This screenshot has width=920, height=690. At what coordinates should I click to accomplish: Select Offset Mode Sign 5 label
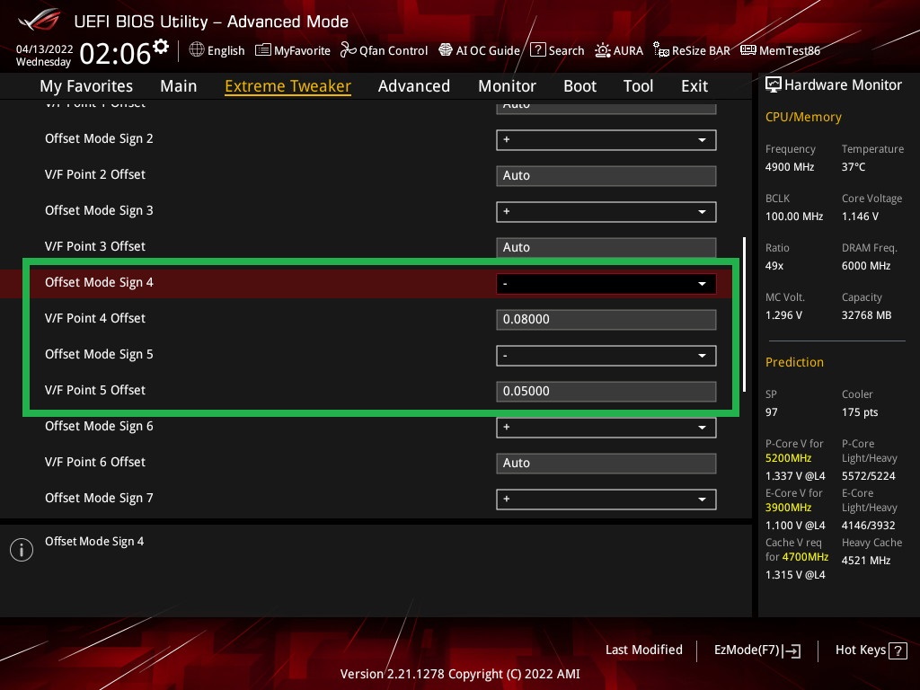point(99,354)
